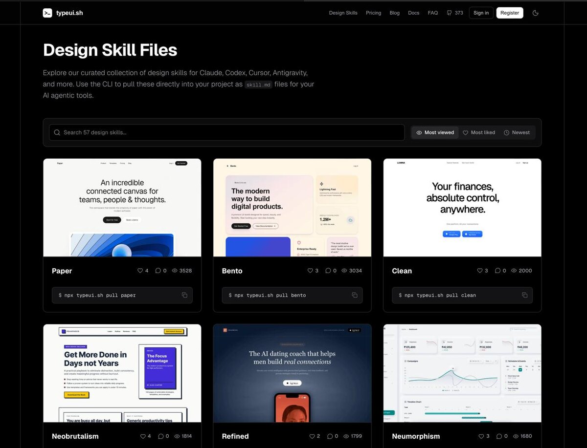Open the Clean skill title

point(402,271)
